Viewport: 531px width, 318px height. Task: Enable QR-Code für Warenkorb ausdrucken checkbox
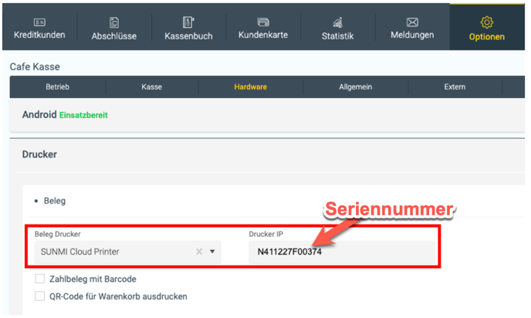pyautogui.click(x=40, y=296)
